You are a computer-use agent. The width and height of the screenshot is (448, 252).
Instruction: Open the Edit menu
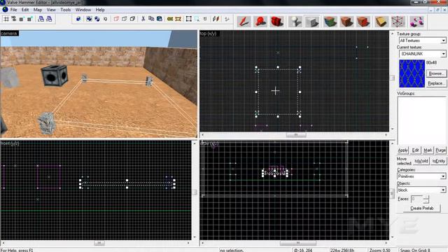(x=25, y=10)
